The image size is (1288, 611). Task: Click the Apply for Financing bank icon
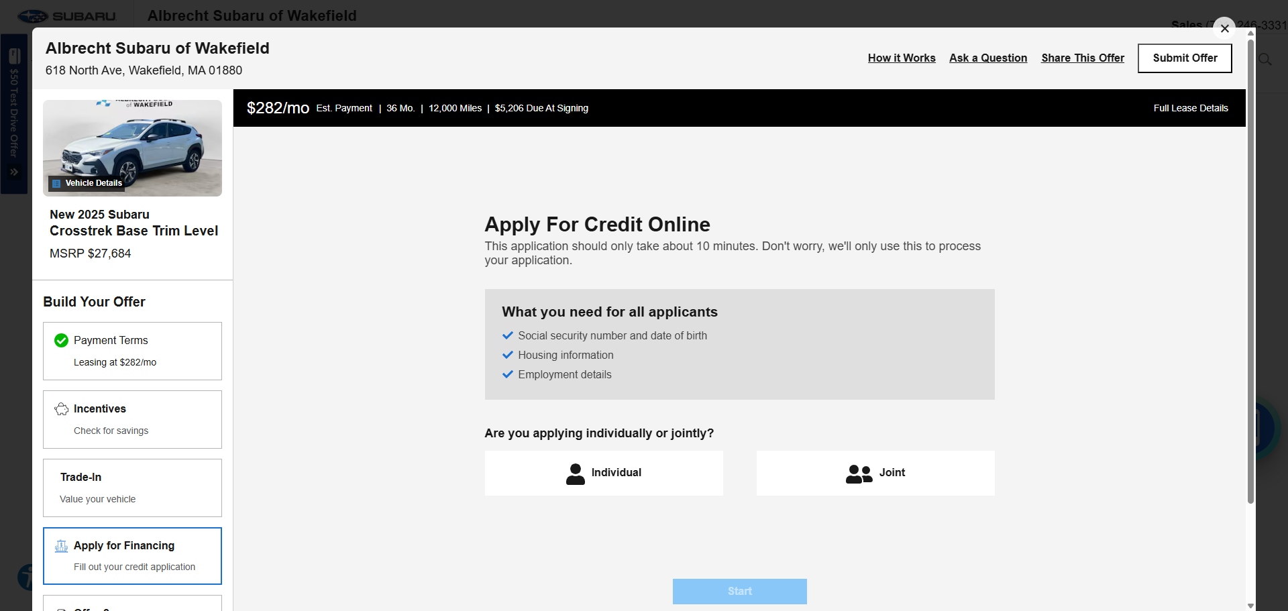(x=61, y=546)
